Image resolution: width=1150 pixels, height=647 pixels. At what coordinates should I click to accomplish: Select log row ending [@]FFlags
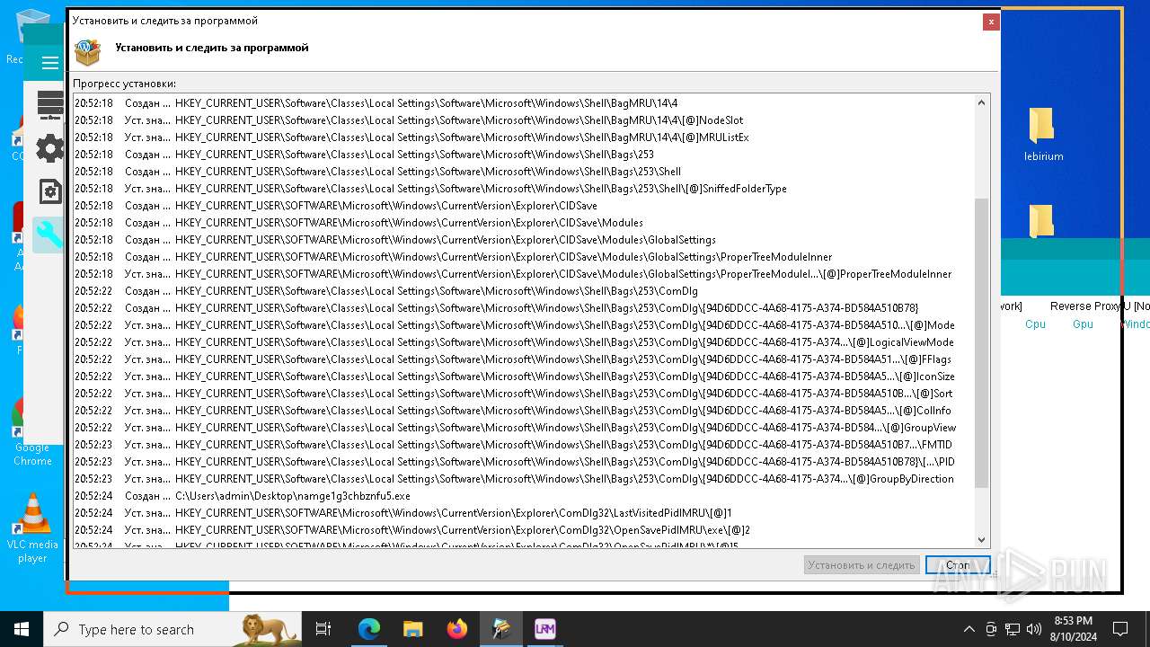(x=524, y=359)
